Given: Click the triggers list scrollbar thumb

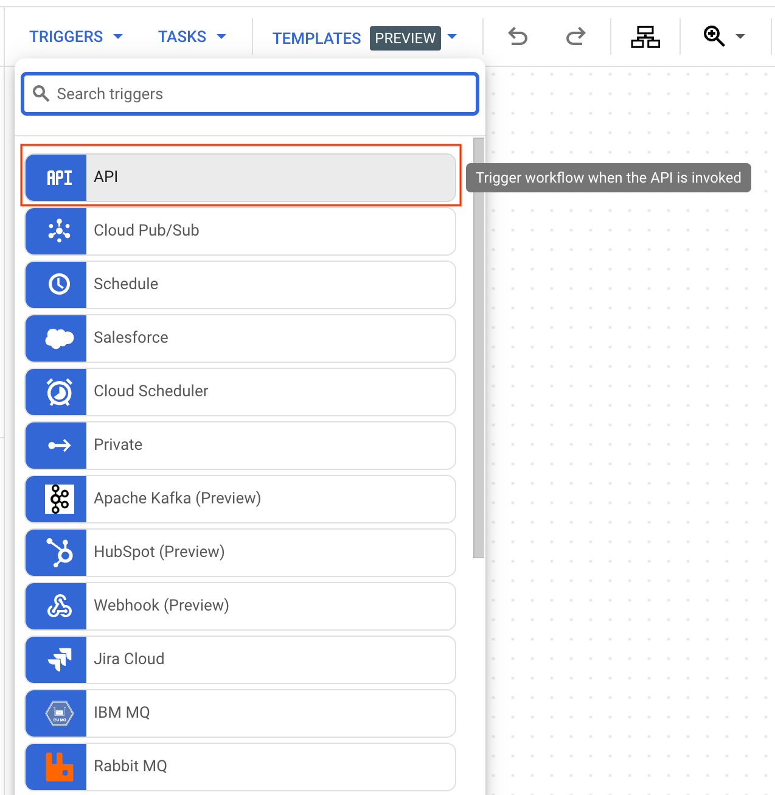Looking at the screenshot, I should [x=479, y=348].
